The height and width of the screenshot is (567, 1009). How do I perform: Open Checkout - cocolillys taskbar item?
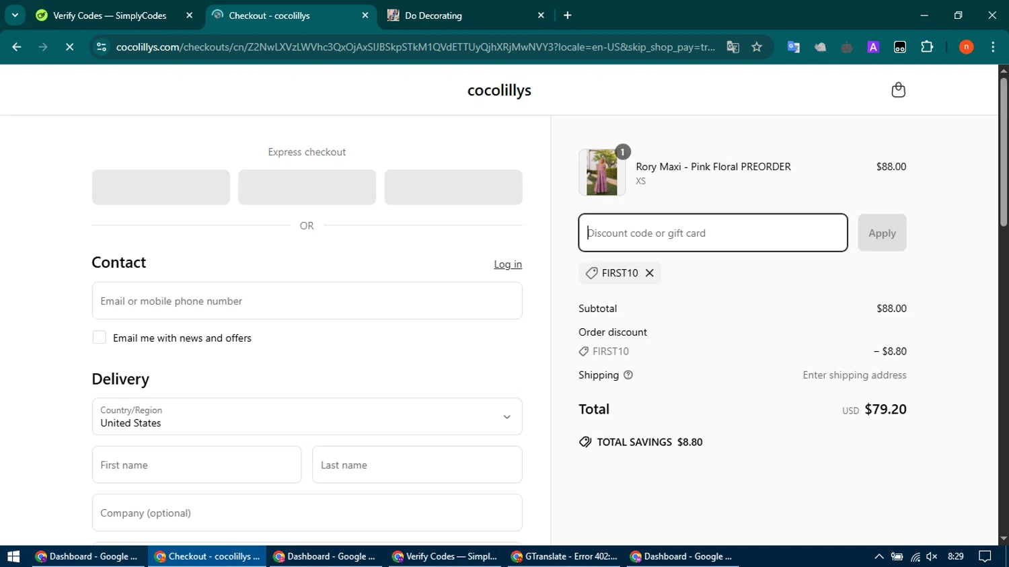pos(207,556)
